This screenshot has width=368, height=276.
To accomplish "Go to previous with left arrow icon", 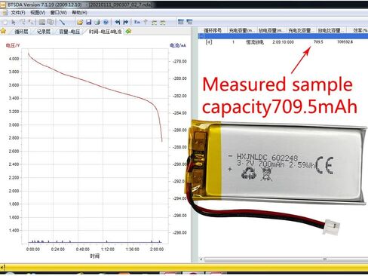I will click(x=117, y=22).
